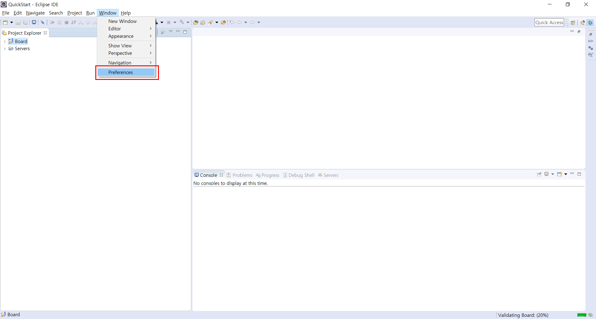Click the Suspend debug icon
This screenshot has height=319, width=596.
(x=60, y=22)
